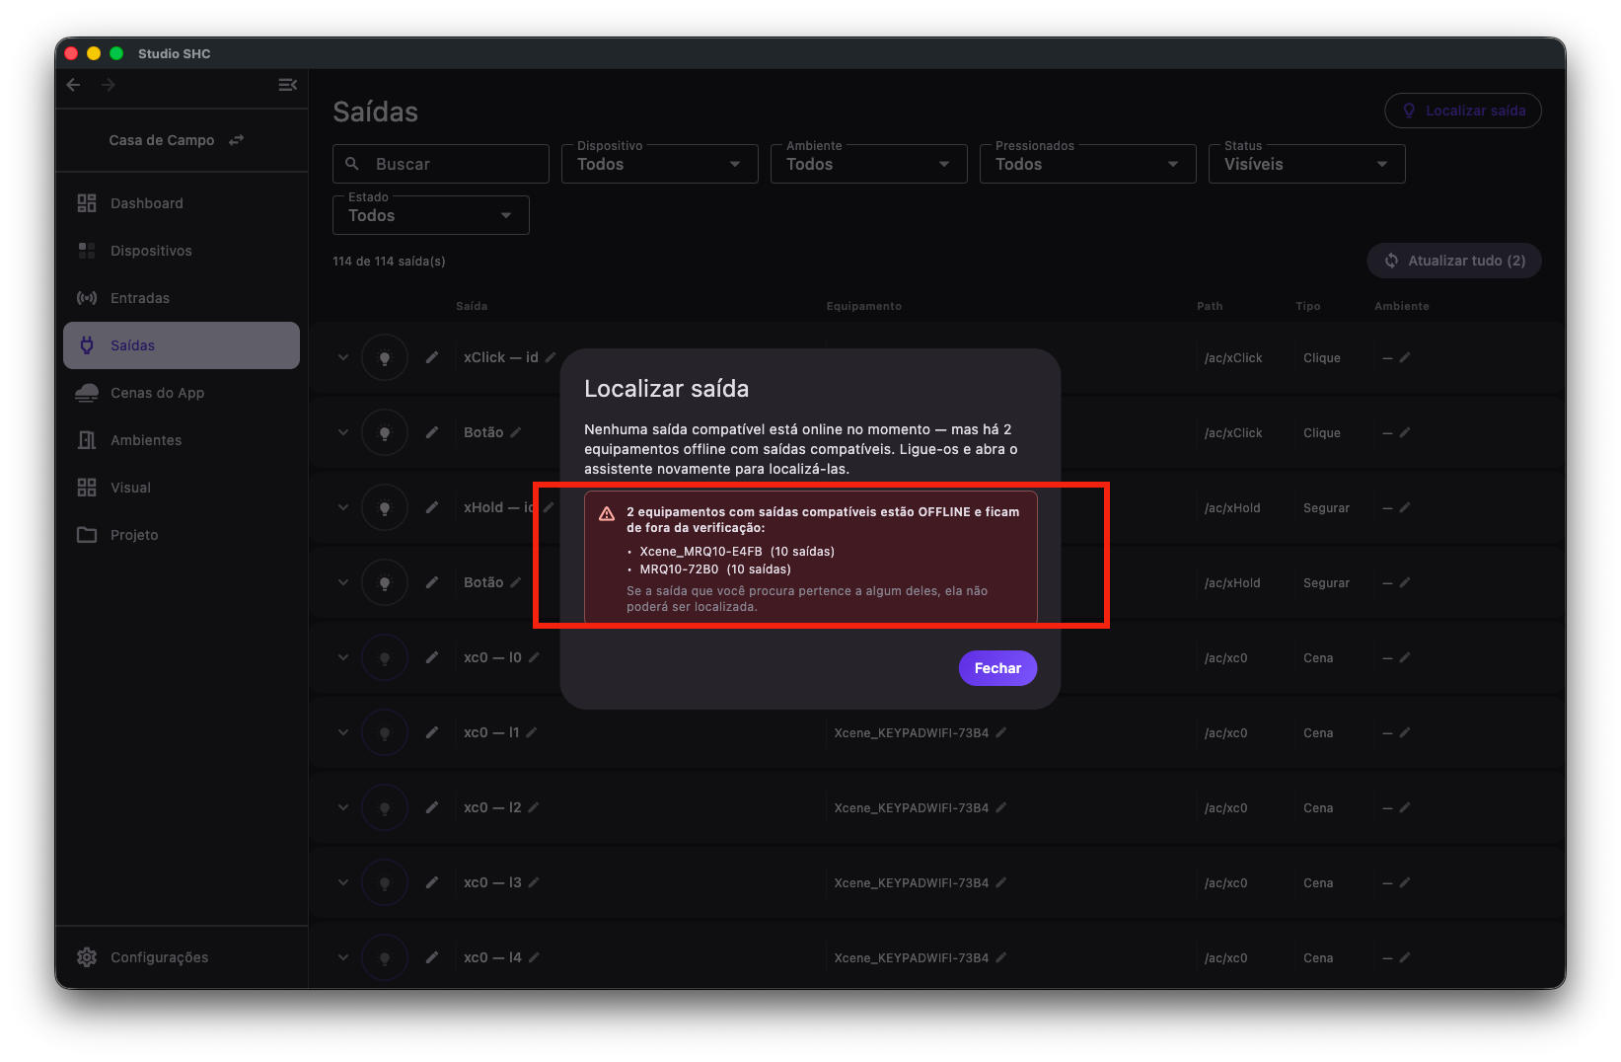Toggle the lightbulb for xc0 — I1 output
This screenshot has width=1621, height=1062.
click(385, 732)
